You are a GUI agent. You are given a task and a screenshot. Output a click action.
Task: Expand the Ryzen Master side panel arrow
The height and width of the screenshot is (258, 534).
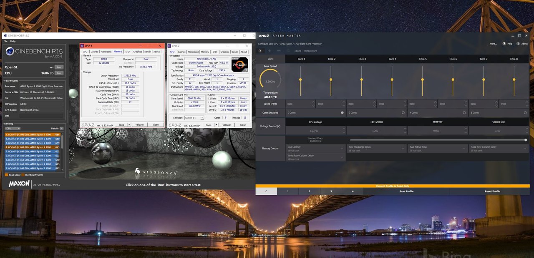260,51
